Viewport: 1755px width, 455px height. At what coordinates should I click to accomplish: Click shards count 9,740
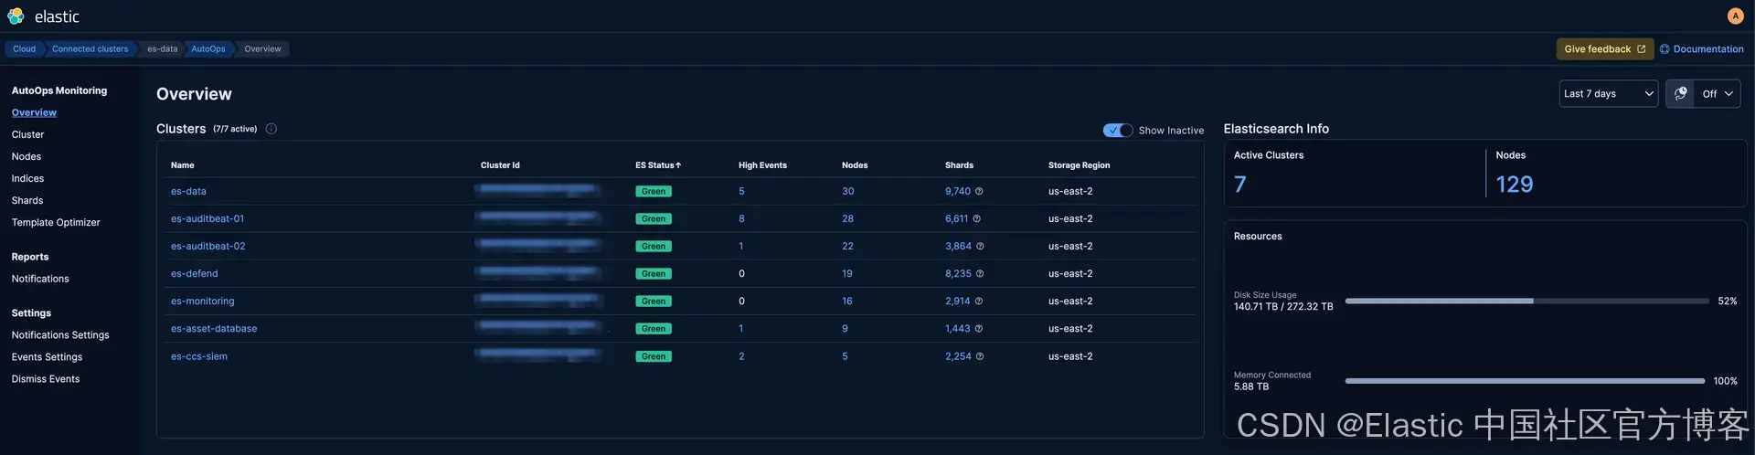pos(958,191)
